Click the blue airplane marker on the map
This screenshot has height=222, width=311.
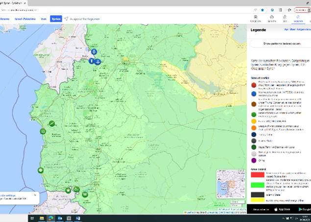98,62
